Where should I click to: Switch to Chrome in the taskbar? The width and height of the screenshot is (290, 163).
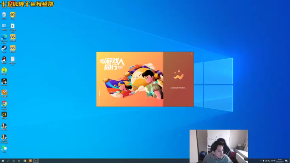coord(25,161)
